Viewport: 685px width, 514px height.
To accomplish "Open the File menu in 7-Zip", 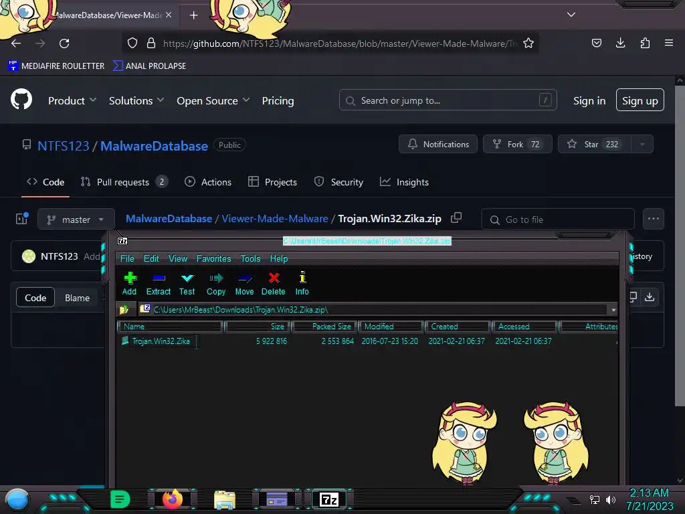I will click(127, 258).
